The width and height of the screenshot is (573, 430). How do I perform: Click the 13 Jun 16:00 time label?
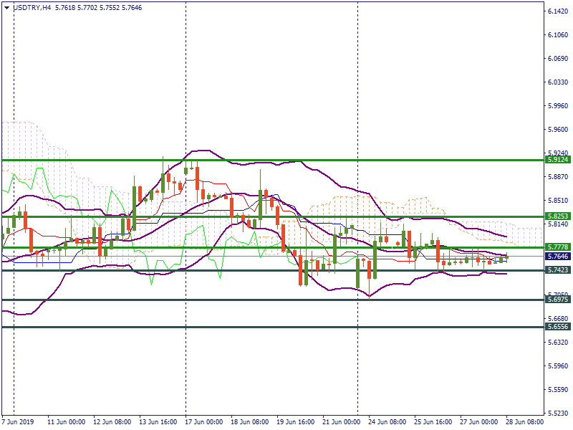coord(158,422)
